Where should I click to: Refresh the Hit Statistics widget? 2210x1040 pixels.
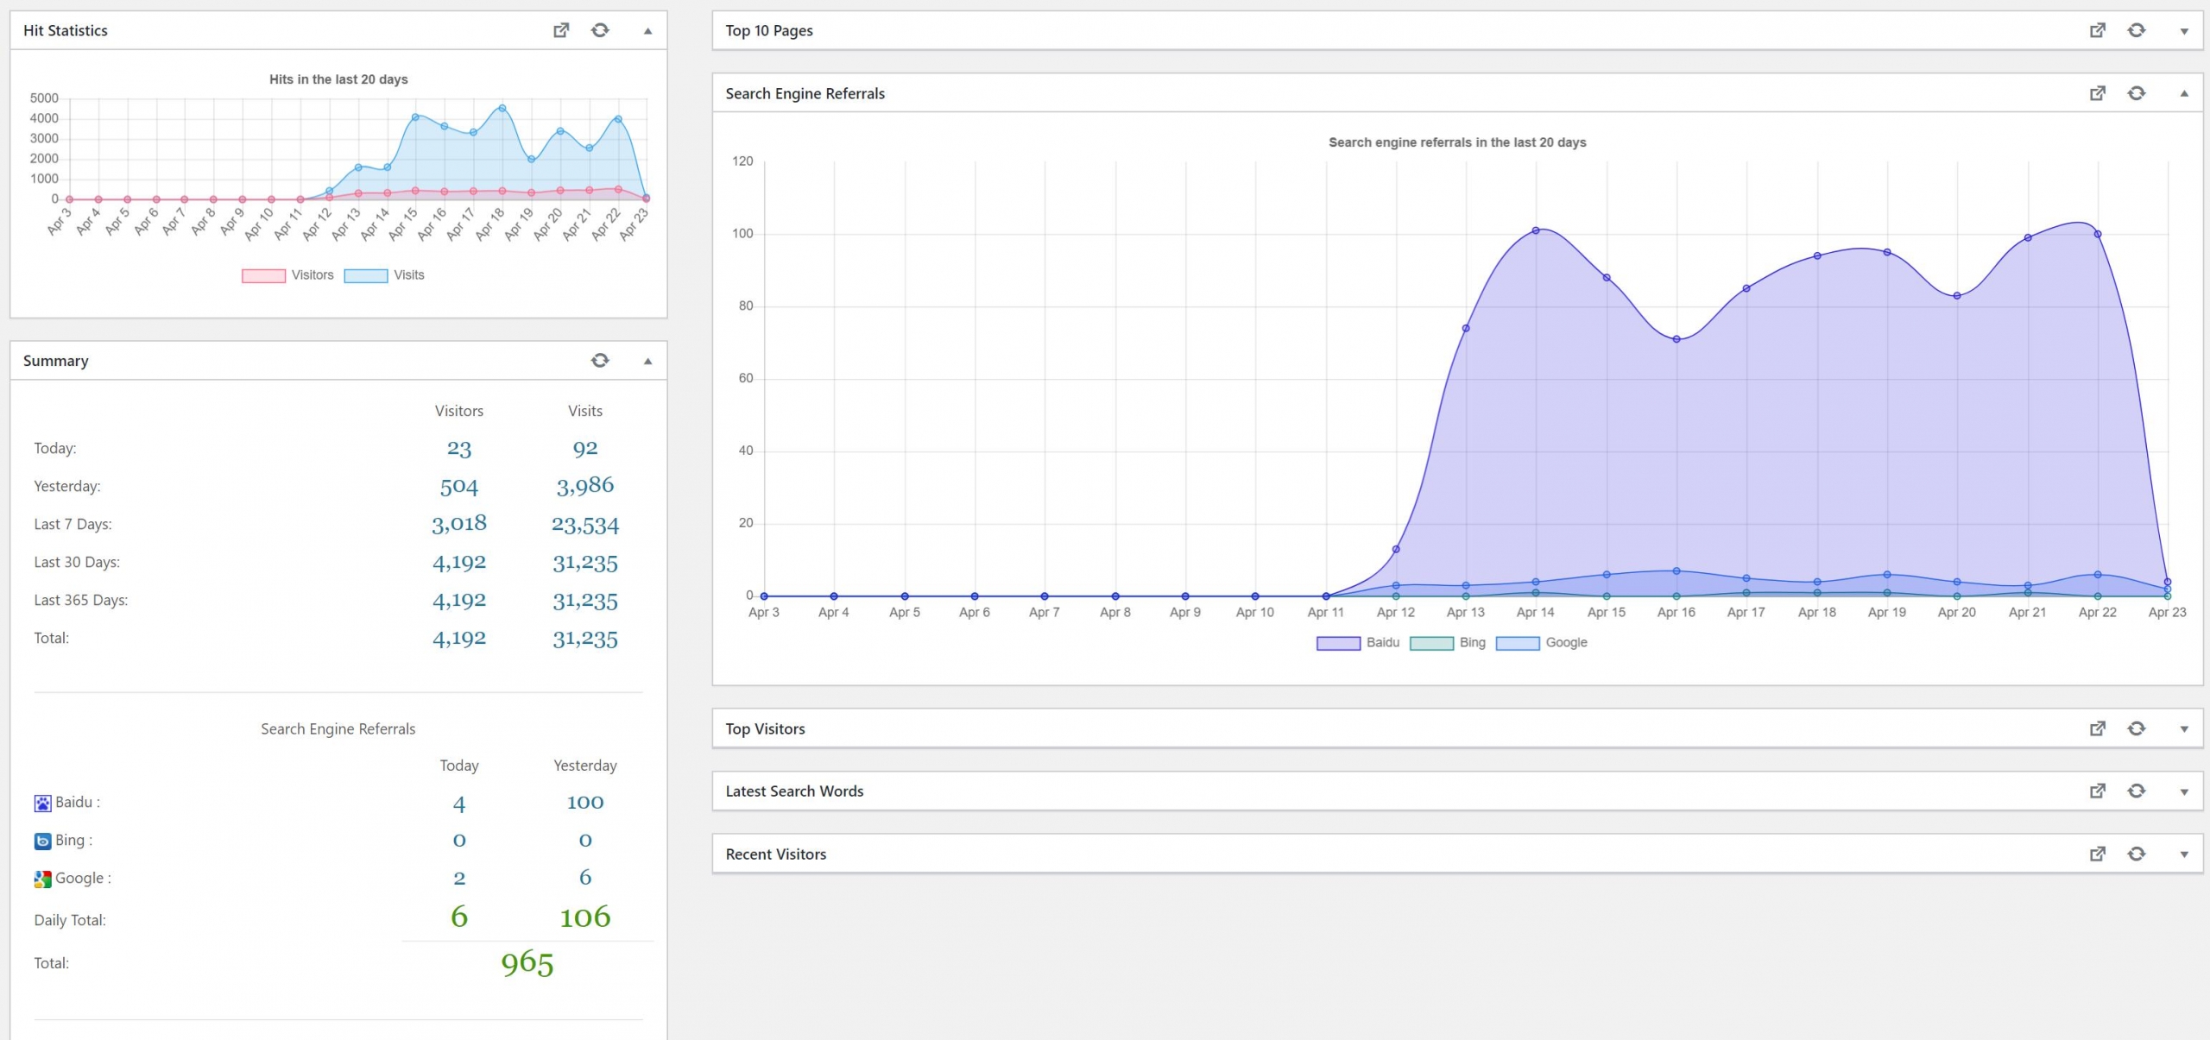[x=600, y=30]
